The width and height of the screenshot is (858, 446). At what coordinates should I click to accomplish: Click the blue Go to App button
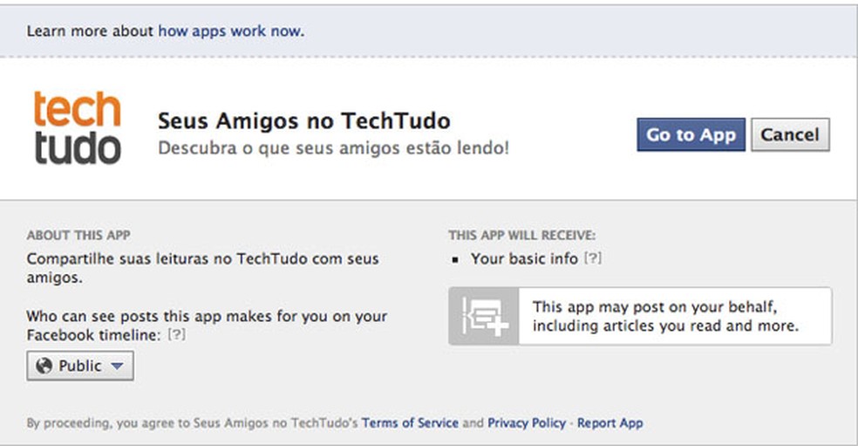(691, 134)
